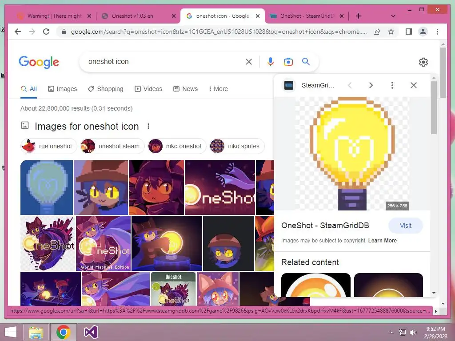Share this page via address bar icon
455x341 pixels.
tap(377, 32)
